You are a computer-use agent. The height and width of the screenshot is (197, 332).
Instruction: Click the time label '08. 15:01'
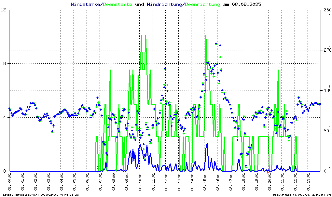204,182
